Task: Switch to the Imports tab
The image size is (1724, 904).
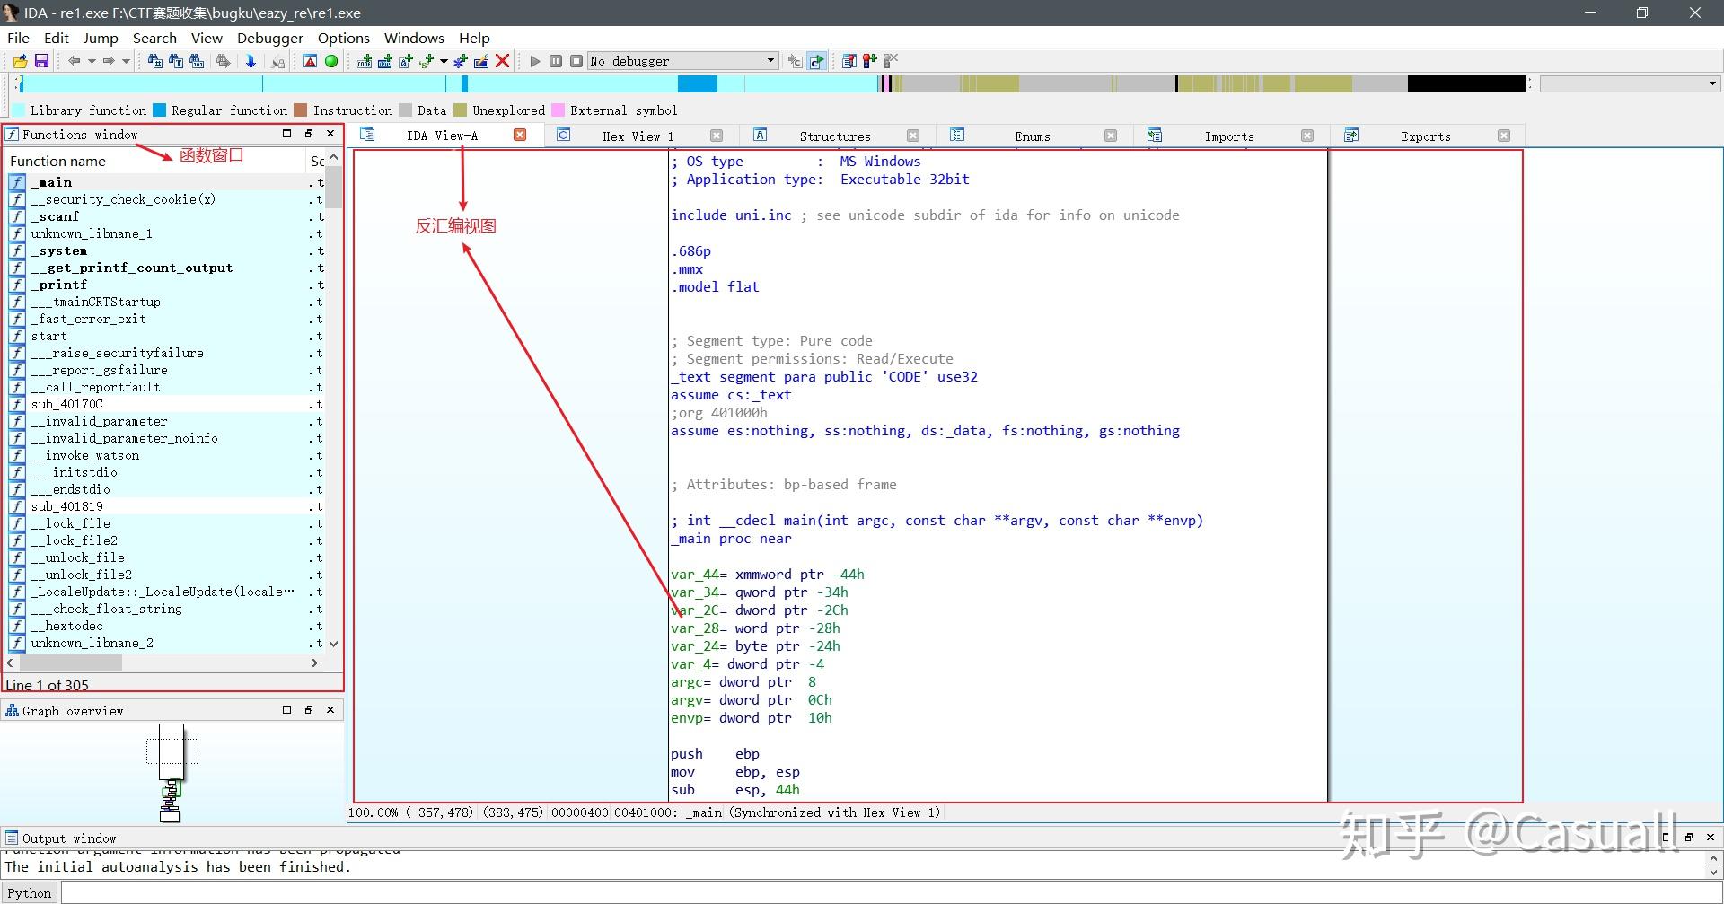Action: click(x=1229, y=136)
